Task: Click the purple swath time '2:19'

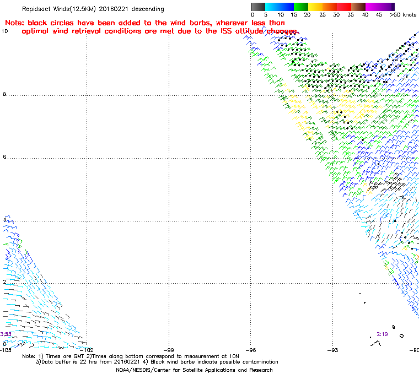Action: pyautogui.click(x=382, y=334)
